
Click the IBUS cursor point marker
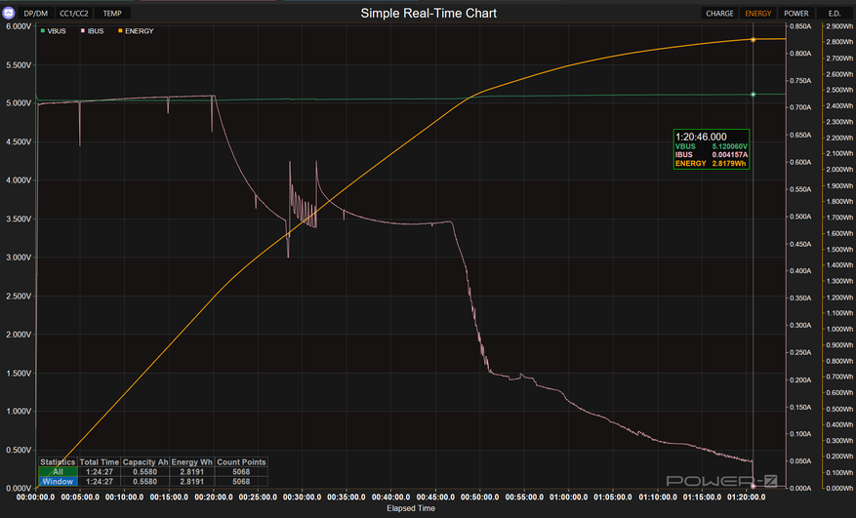pos(754,486)
